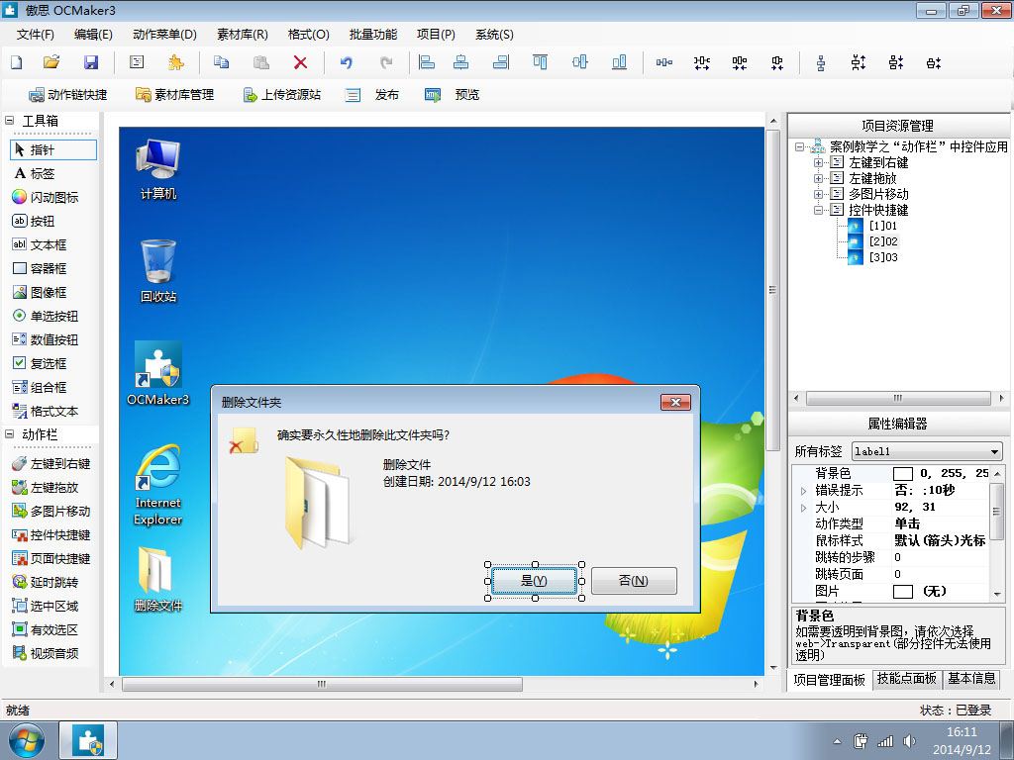Image resolution: width=1014 pixels, height=760 pixels.
Task: Expand the 左键拖放 tree node
Action: (818, 178)
